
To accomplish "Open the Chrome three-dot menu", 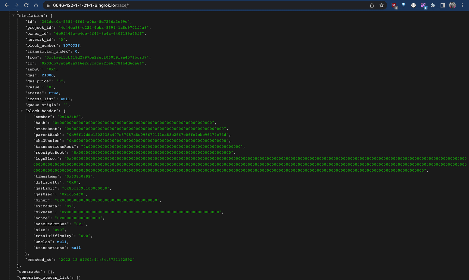I will pos(462,5).
